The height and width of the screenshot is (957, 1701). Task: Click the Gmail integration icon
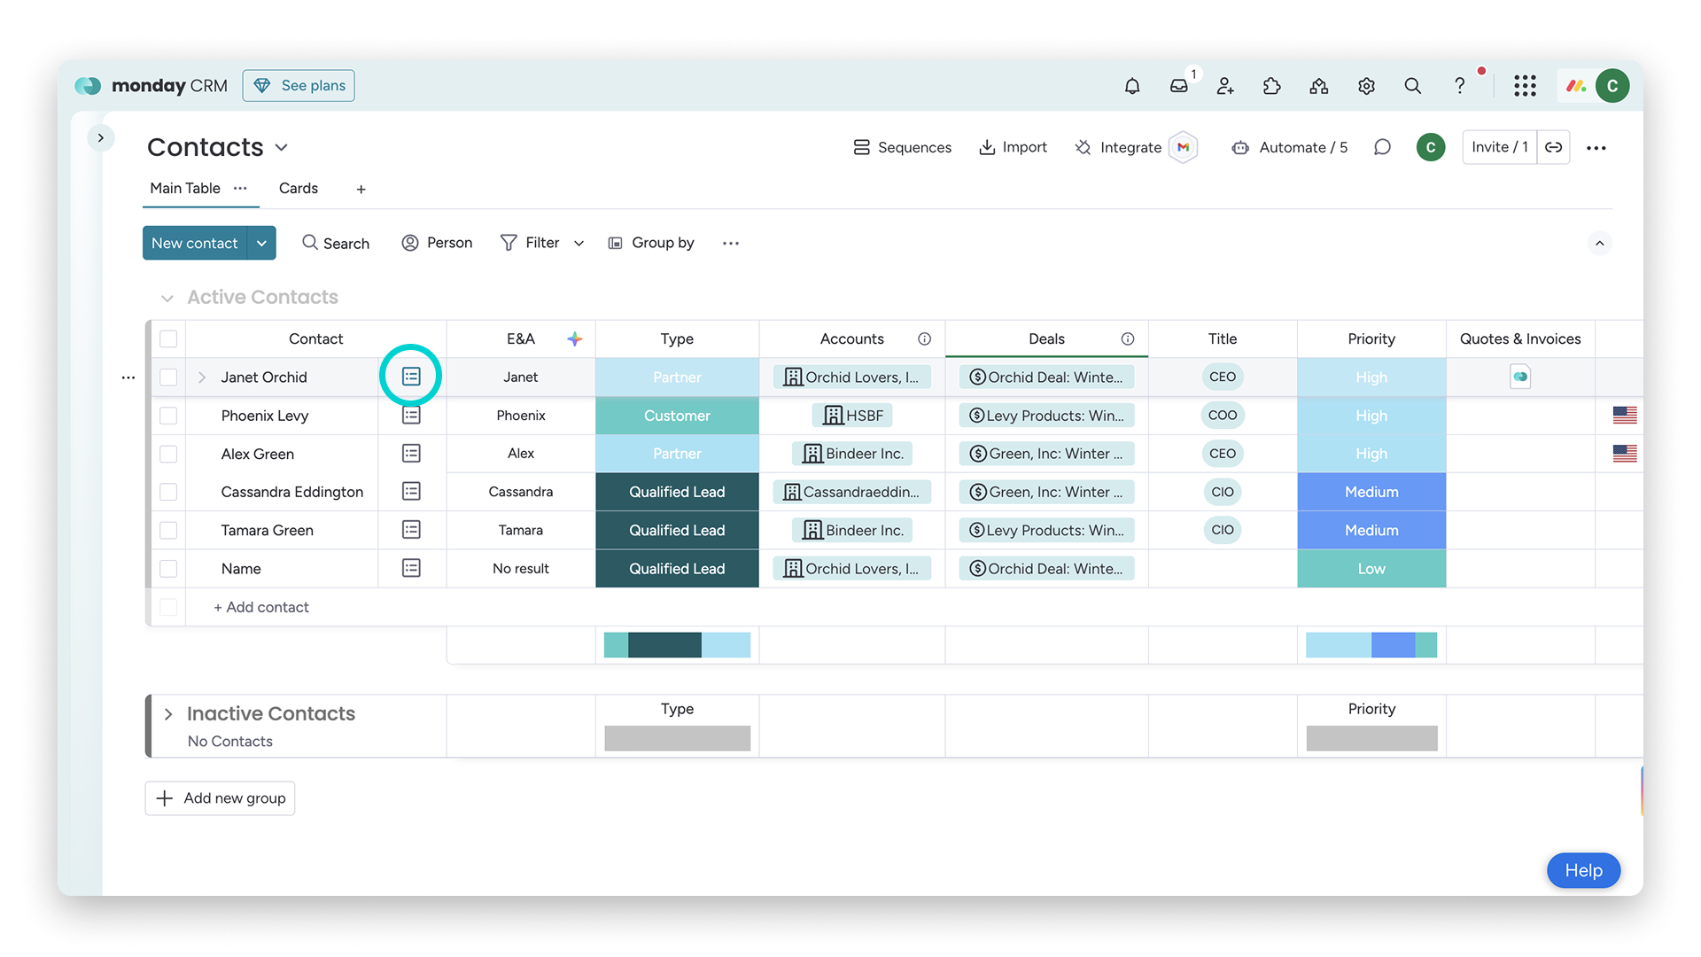pos(1183,147)
